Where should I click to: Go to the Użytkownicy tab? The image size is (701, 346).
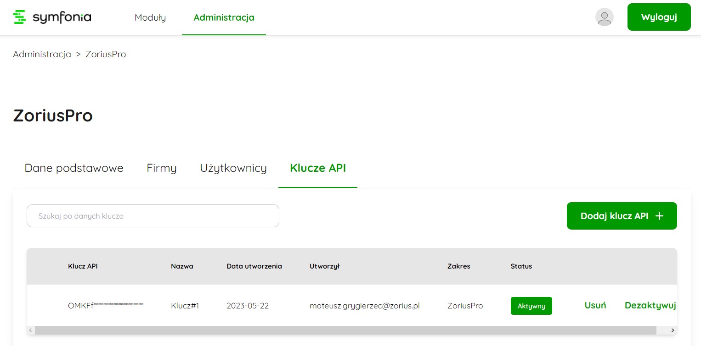233,168
